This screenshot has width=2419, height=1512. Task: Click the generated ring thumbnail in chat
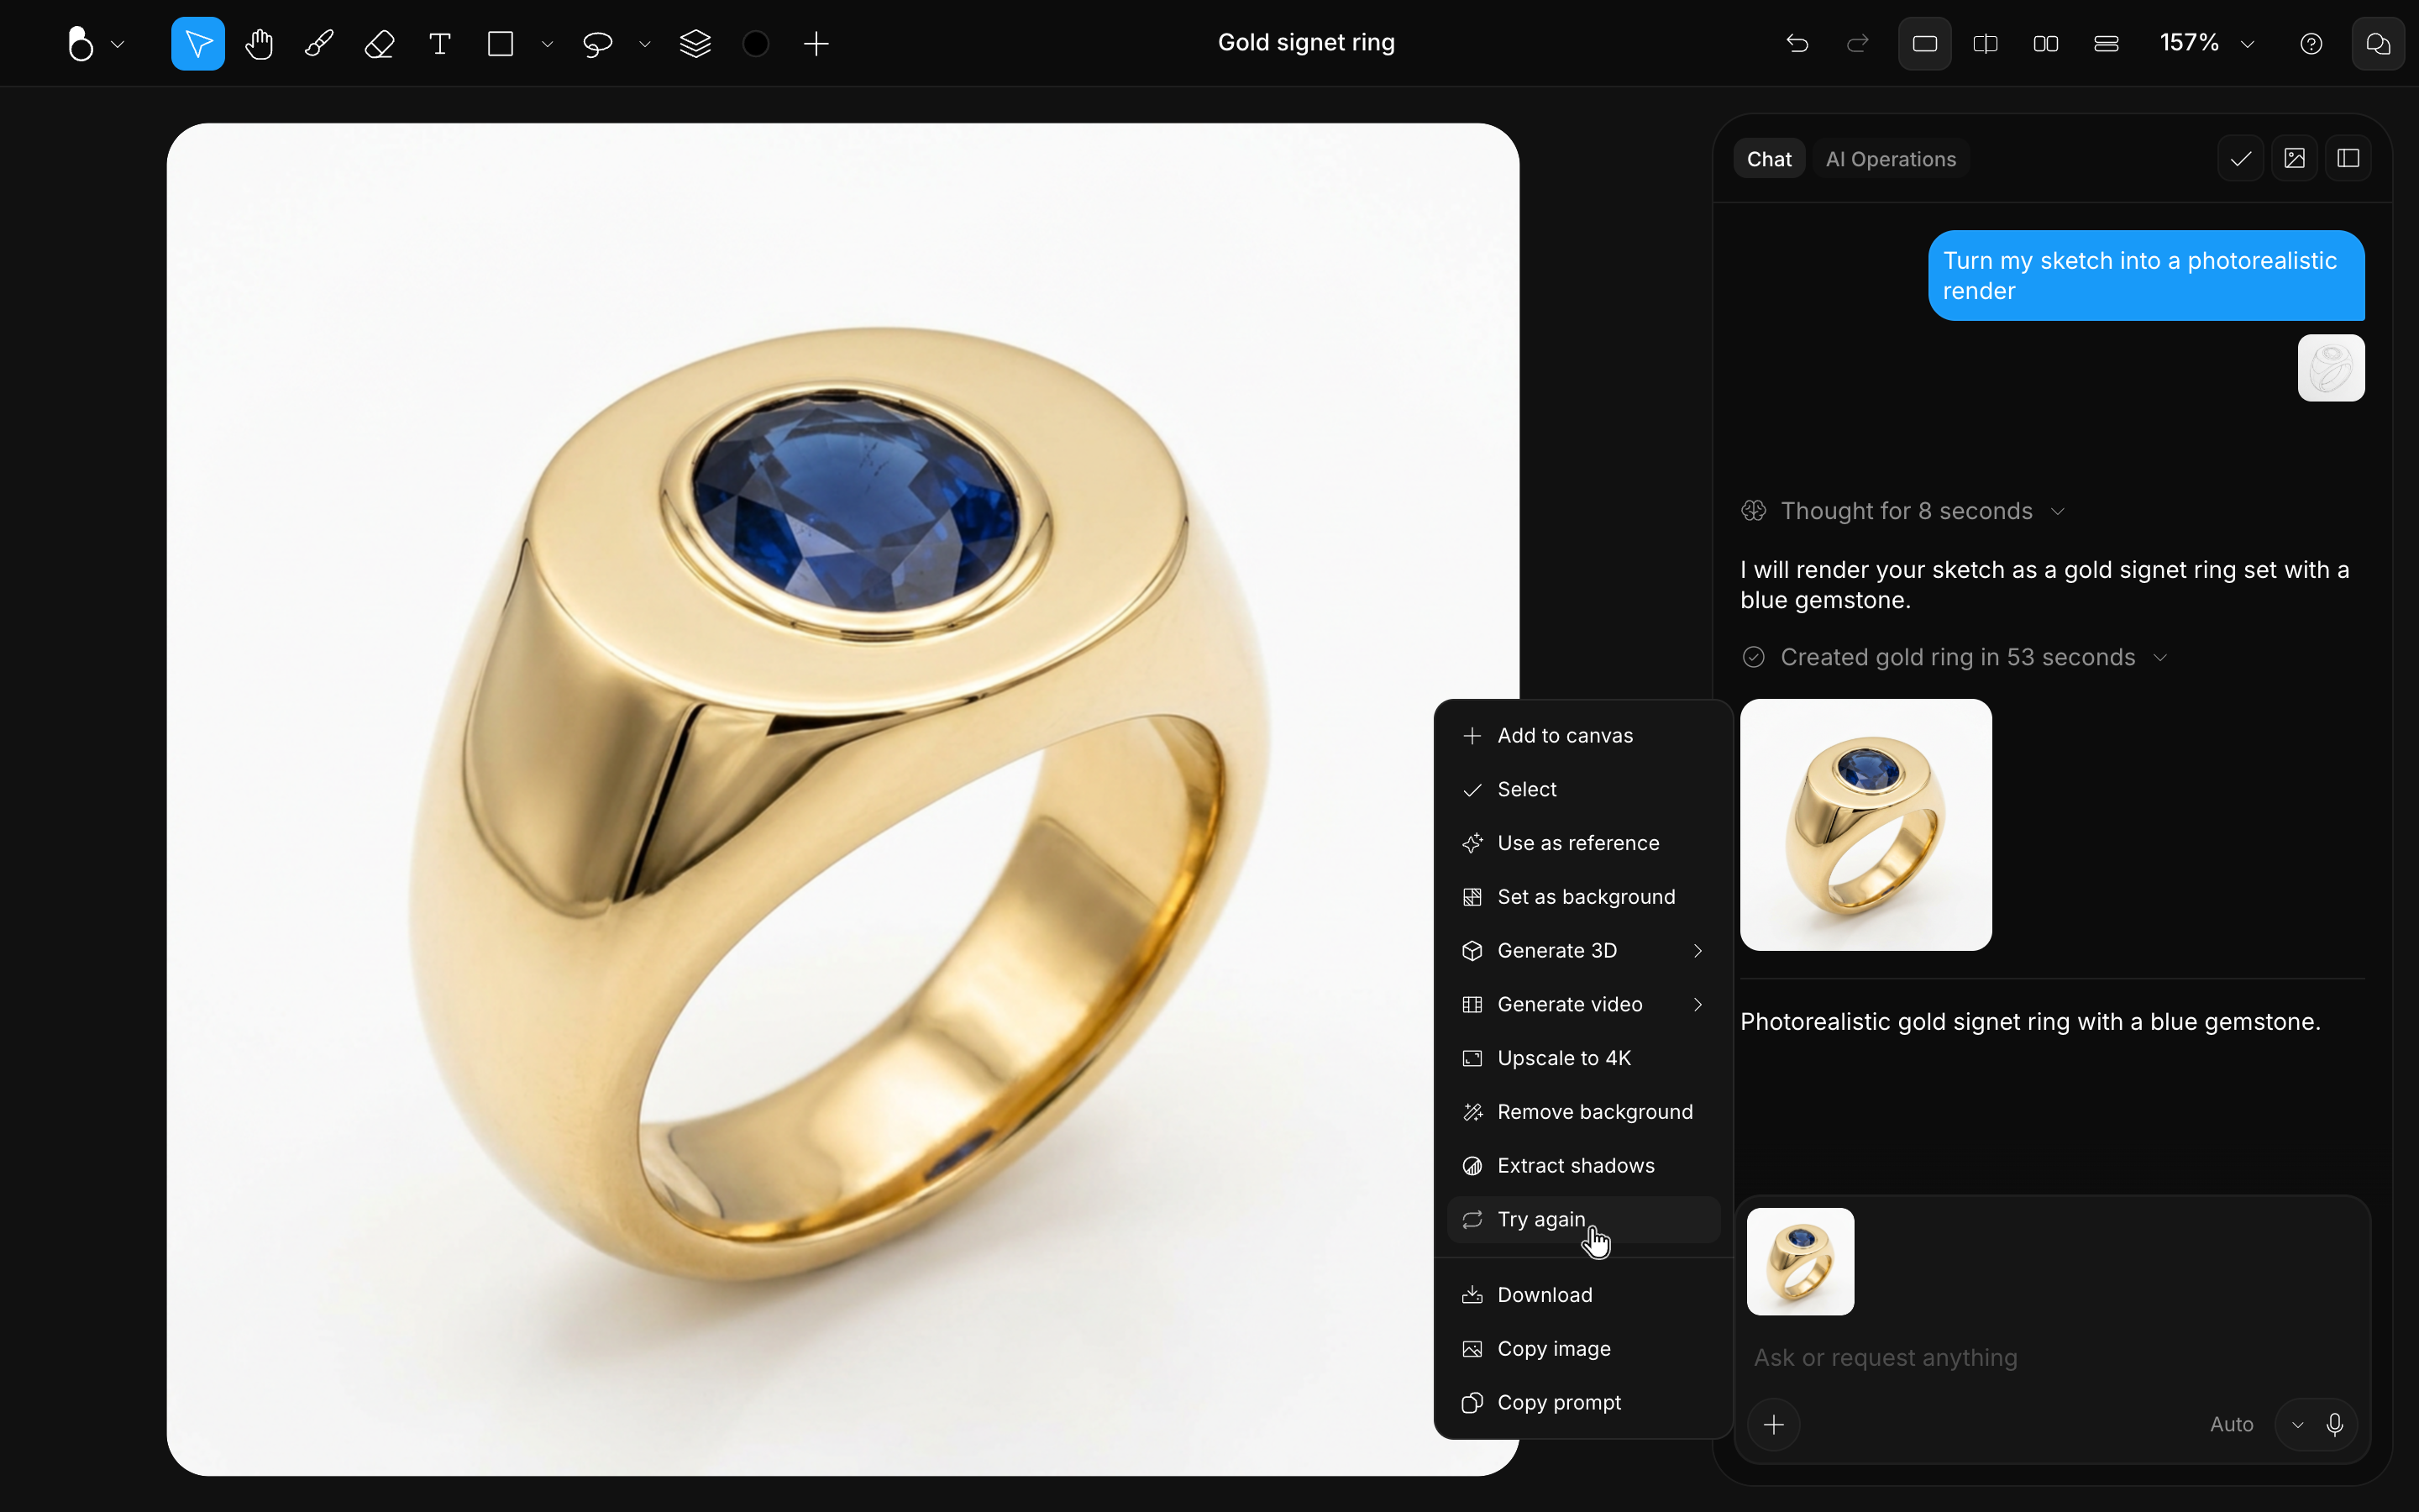[x=1865, y=825]
